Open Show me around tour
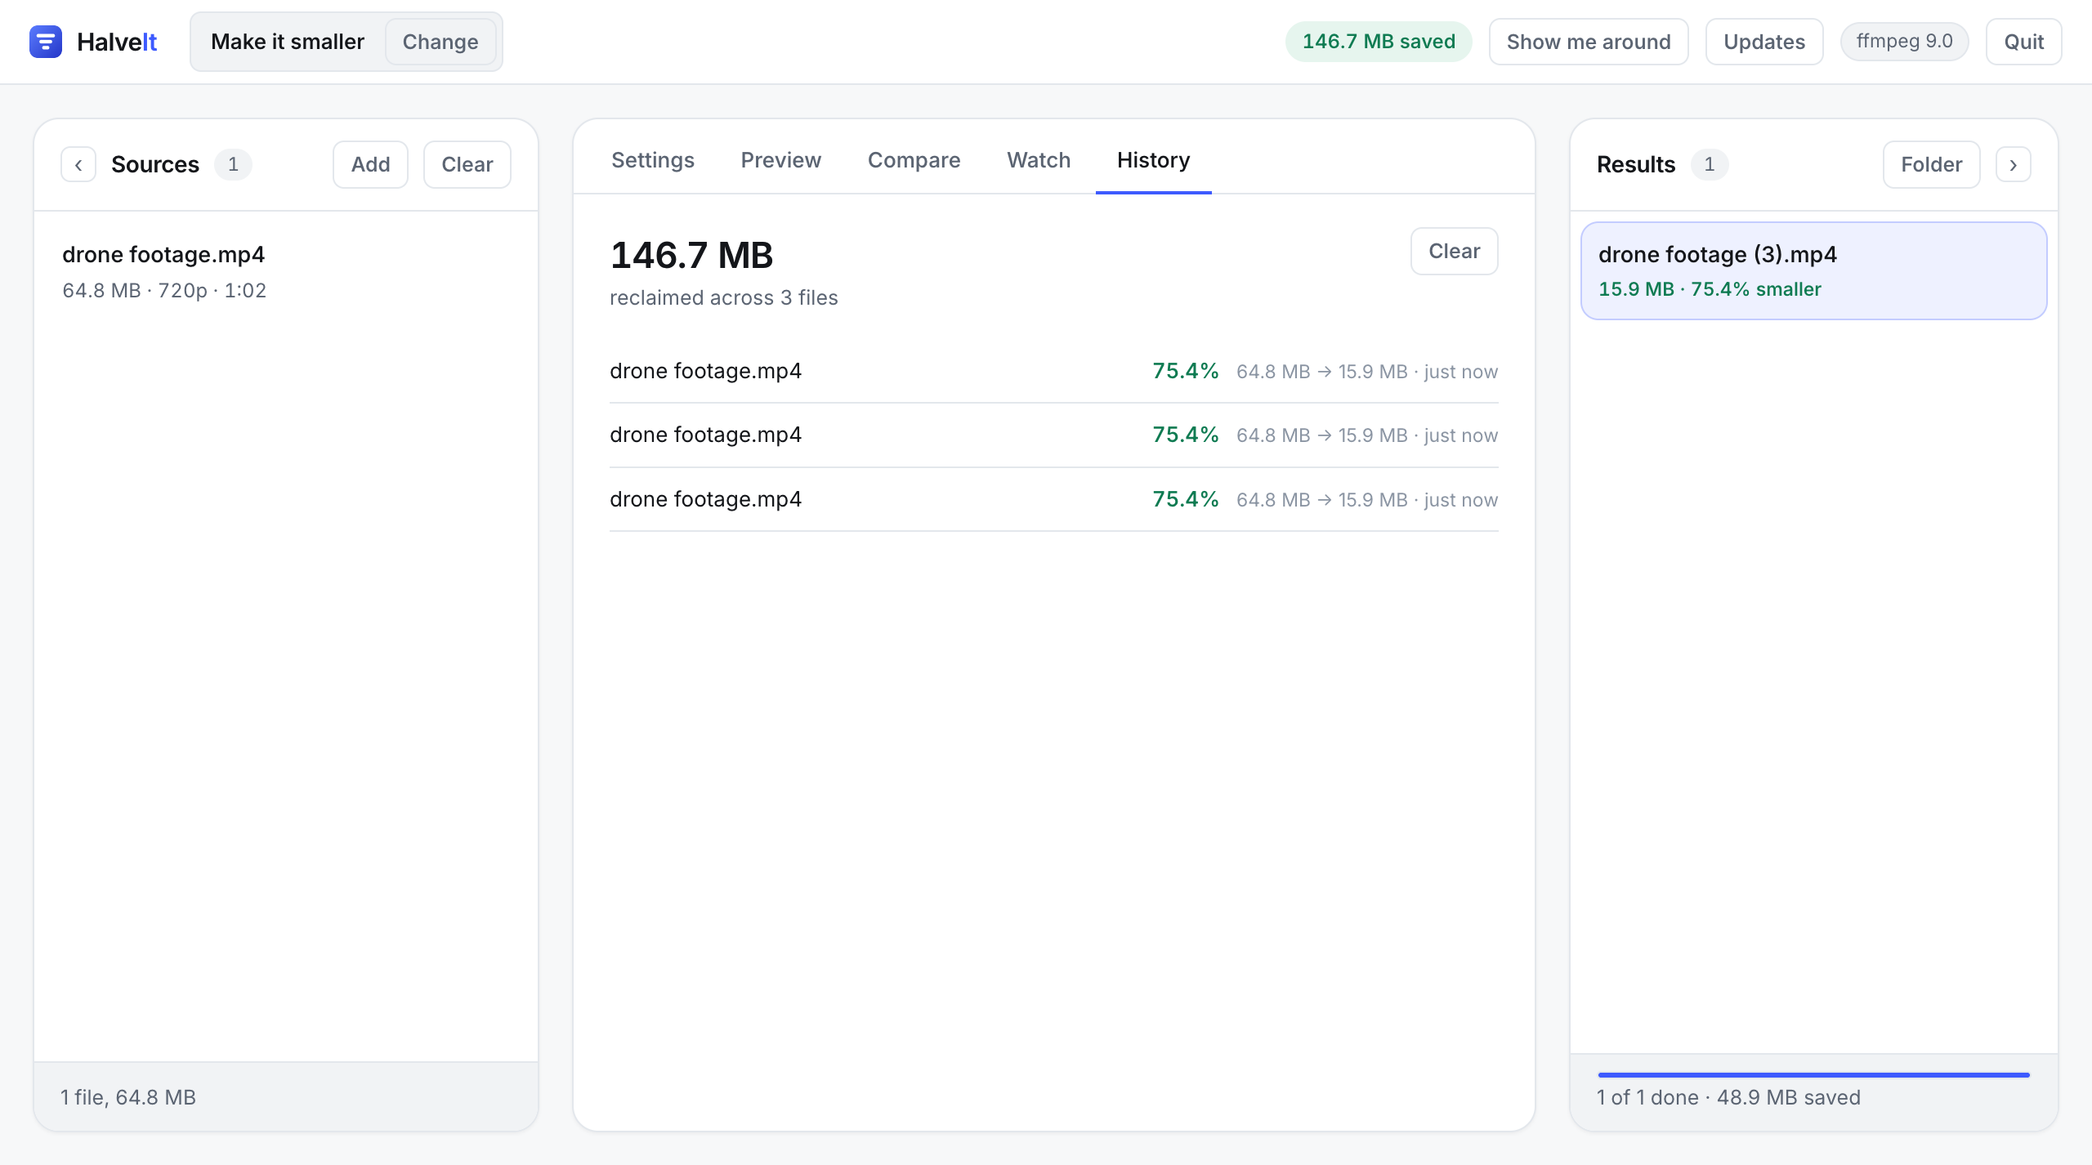 1588,42
